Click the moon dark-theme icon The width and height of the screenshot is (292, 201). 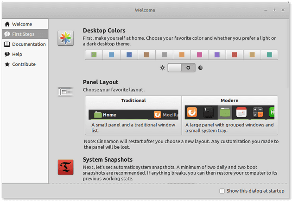(x=200, y=68)
